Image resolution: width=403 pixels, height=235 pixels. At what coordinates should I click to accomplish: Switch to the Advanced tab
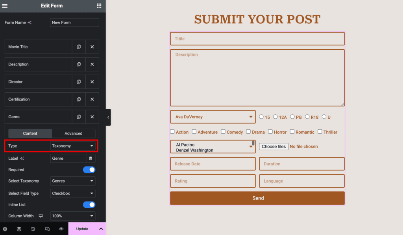73,133
